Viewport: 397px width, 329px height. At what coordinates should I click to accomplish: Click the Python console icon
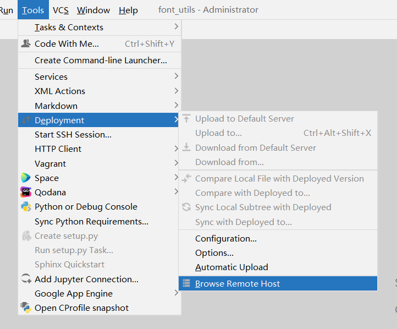click(x=26, y=207)
